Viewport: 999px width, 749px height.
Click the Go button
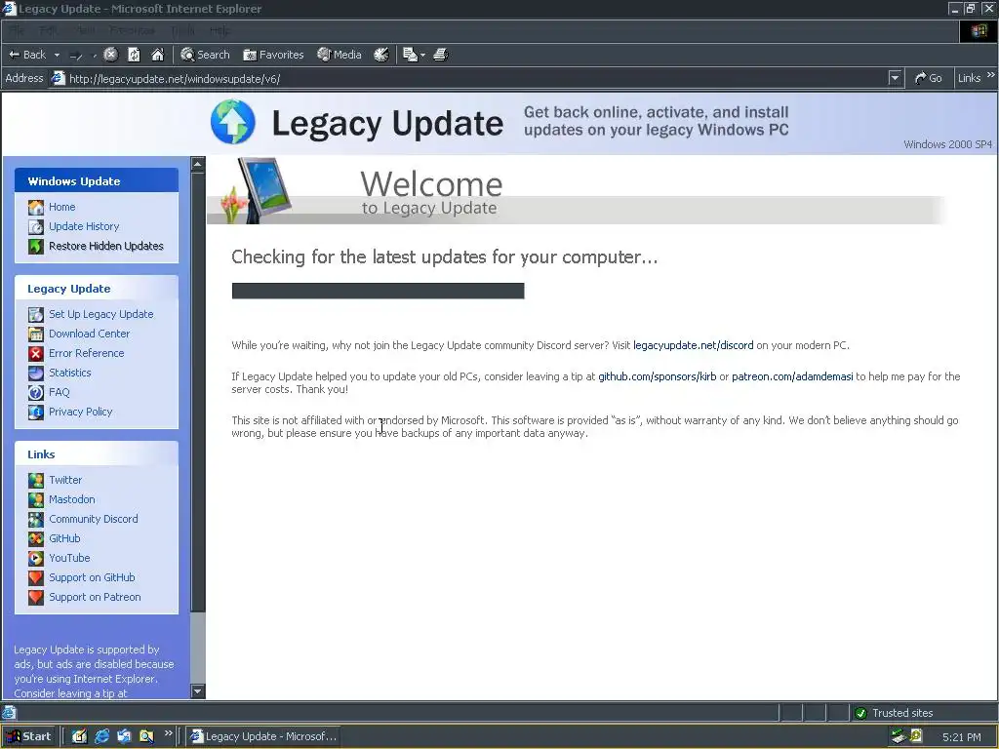pyautogui.click(x=929, y=78)
